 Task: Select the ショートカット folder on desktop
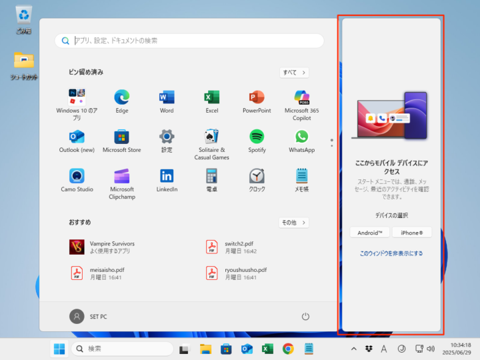(x=24, y=66)
